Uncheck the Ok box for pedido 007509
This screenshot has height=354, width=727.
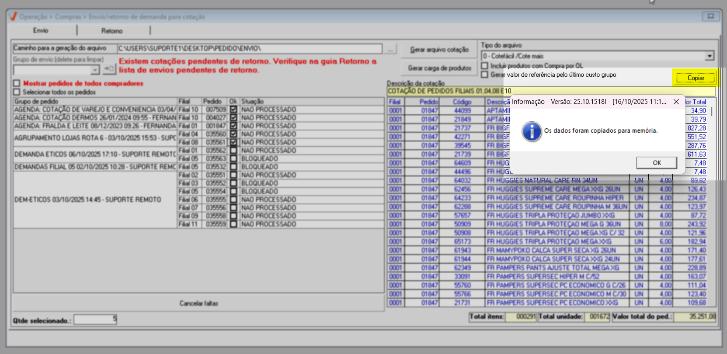pos(233,110)
